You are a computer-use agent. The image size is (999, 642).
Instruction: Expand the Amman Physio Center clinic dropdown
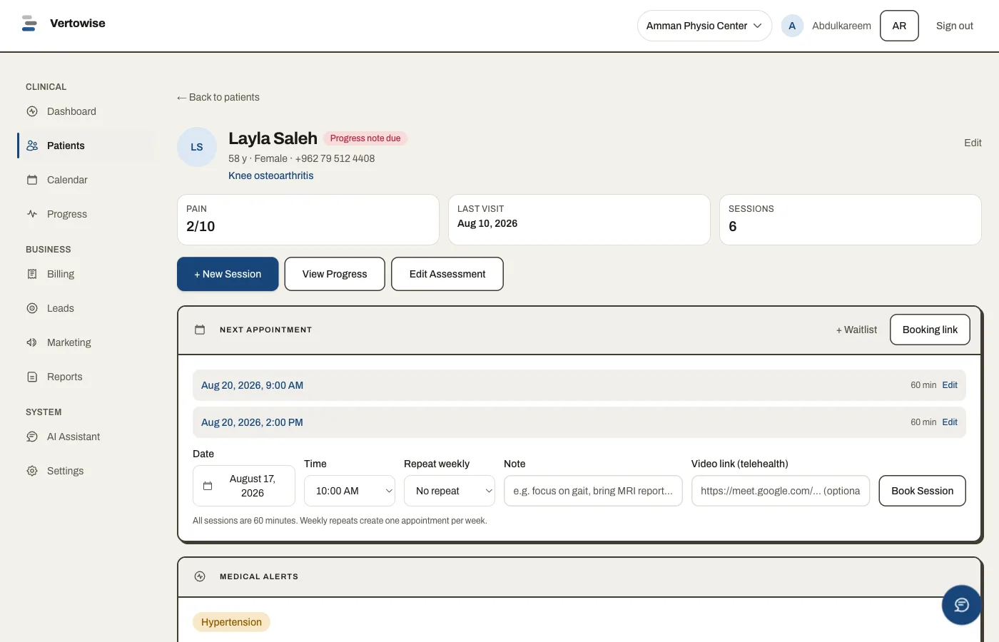click(x=704, y=26)
